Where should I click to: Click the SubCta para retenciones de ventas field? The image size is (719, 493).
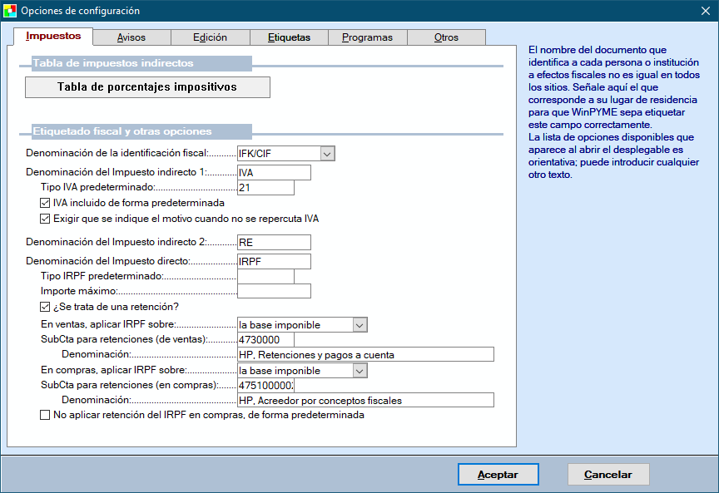(x=265, y=339)
